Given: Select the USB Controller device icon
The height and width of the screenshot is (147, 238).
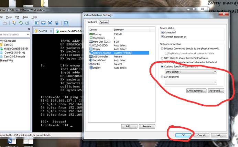Looking at the screenshot, I should click(x=91, y=56).
